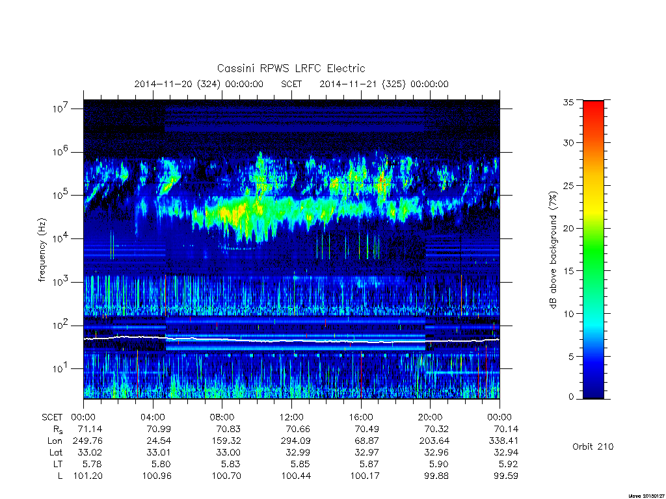Click the Rs value "71.14"

[x=90, y=429]
